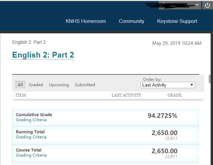Open Keystone Support in the navigation bar

coord(177,21)
